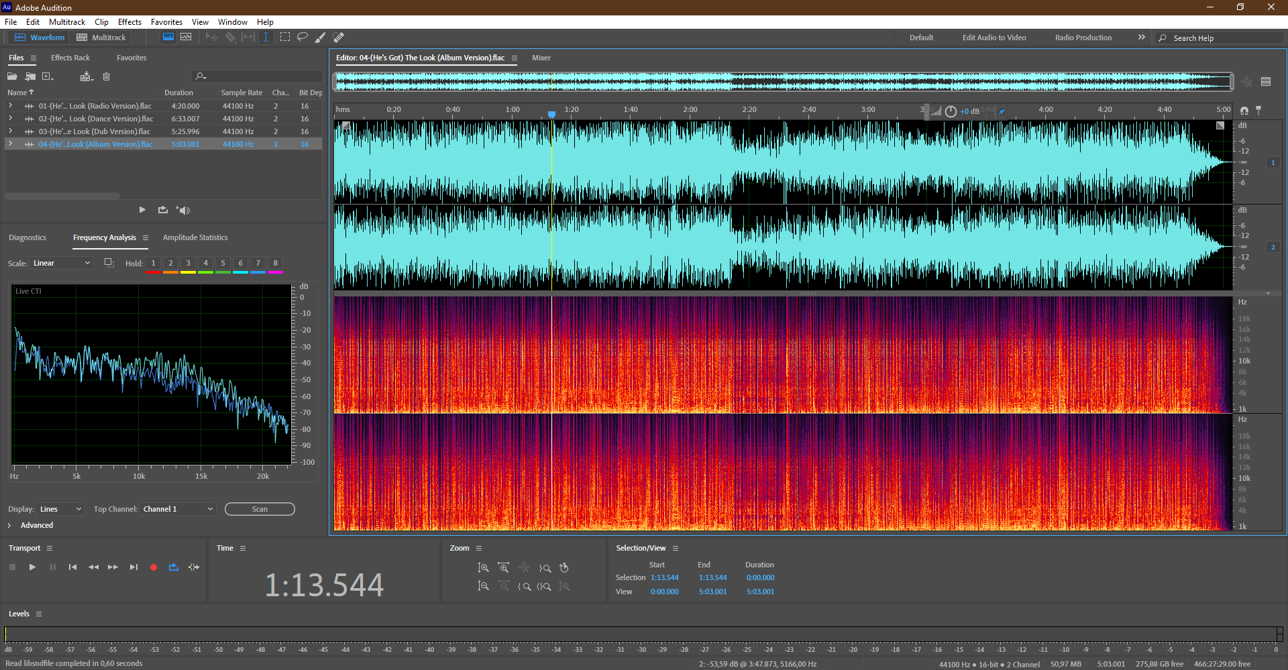Click Zoom to In Point icon
Viewport: 1288px width, 670px height.
click(x=525, y=586)
